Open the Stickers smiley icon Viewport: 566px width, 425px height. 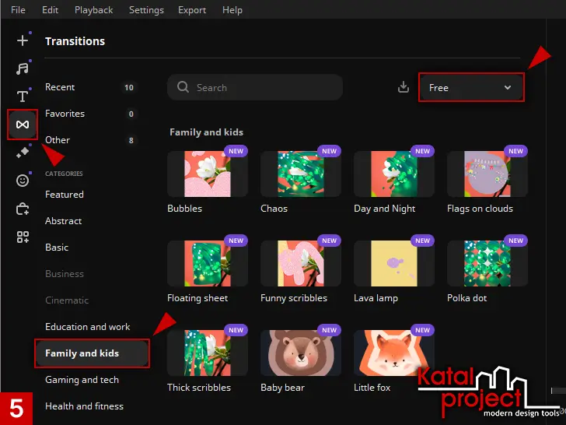click(x=23, y=181)
